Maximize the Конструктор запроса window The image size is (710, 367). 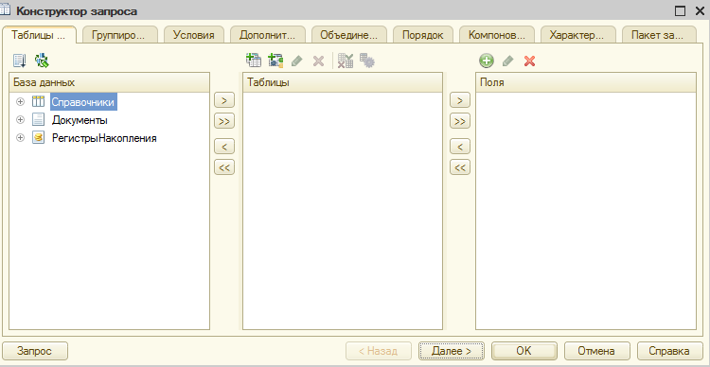tap(680, 11)
